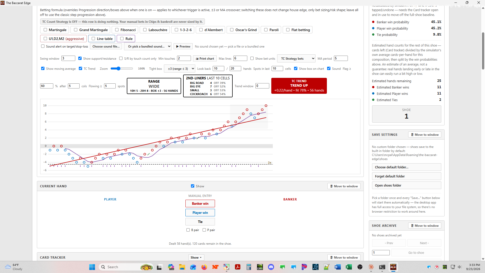Open volume control in system tray
The image size is (485, 273).
(x=459, y=267)
